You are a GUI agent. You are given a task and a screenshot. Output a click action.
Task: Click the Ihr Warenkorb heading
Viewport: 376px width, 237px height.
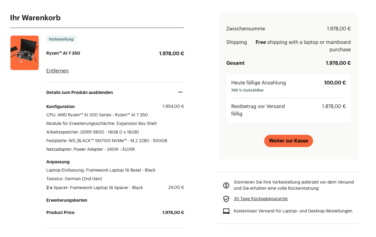click(35, 18)
